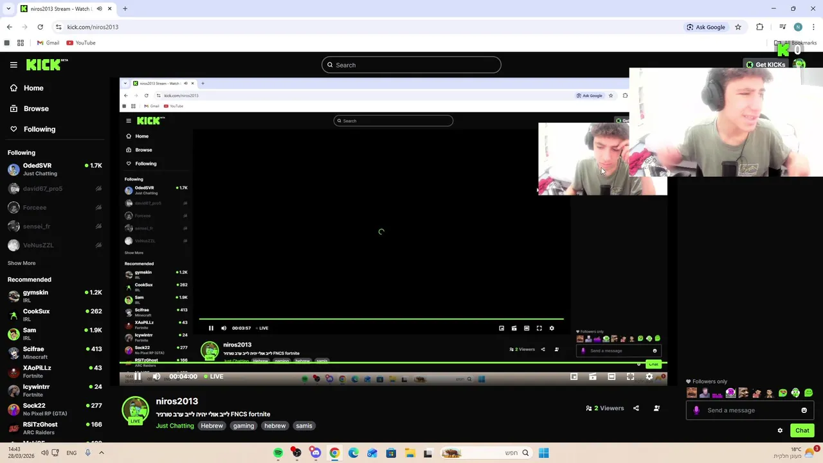This screenshot has height=463, width=823.
Task: Go back in browser
Action: coord(9,27)
